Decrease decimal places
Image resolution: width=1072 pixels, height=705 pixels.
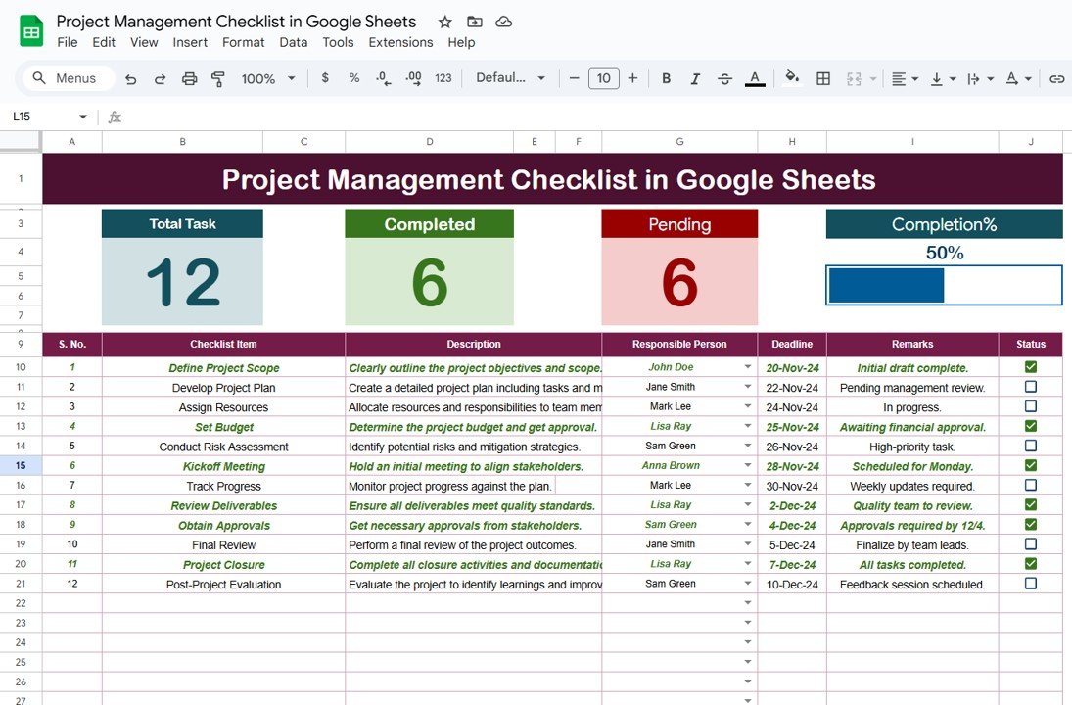384,78
